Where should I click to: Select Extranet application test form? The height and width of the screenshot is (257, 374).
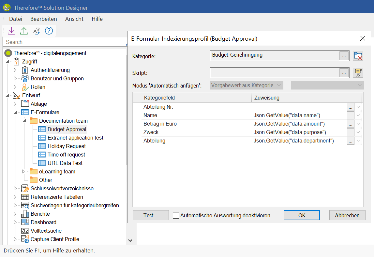(x=75, y=138)
